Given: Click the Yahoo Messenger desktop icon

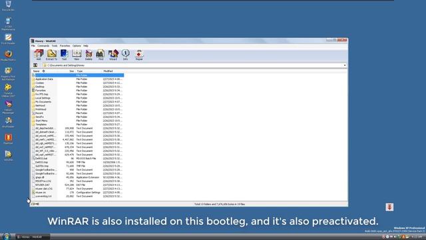Looking at the screenshot, I should coord(8,107).
